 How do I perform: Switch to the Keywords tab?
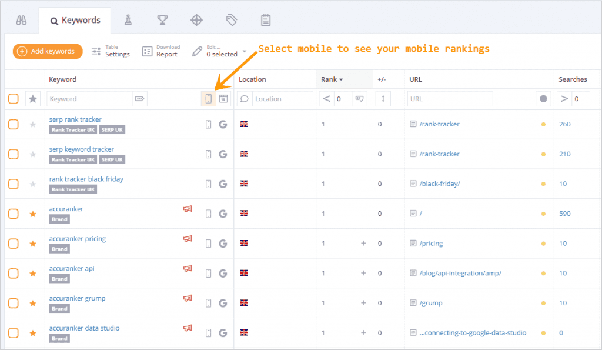tap(75, 21)
